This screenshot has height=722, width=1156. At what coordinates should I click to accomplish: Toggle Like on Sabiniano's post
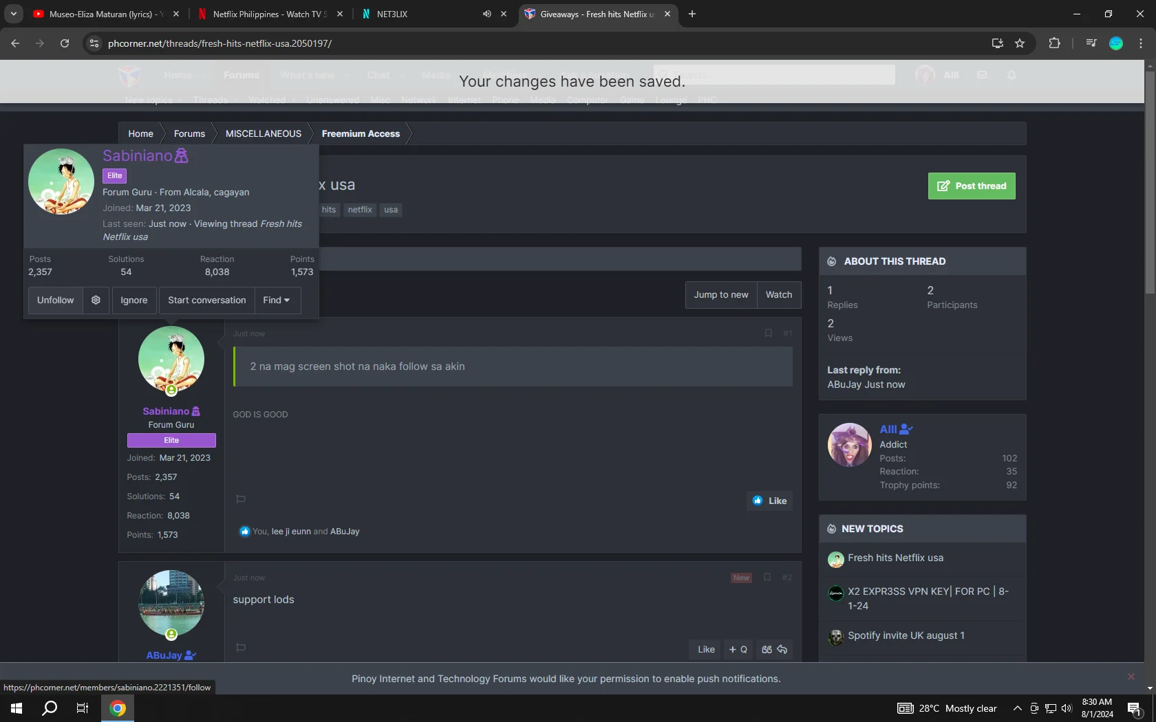[770, 501]
